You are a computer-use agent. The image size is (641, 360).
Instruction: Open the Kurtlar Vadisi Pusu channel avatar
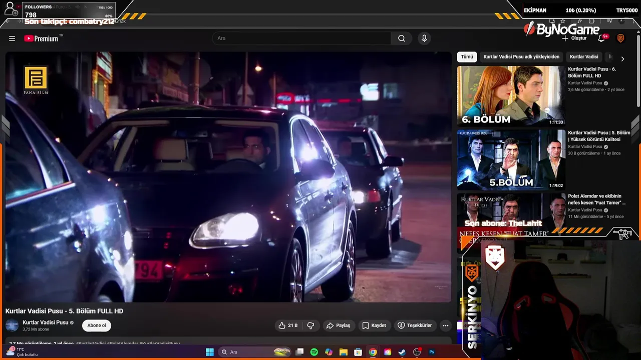tap(12, 325)
